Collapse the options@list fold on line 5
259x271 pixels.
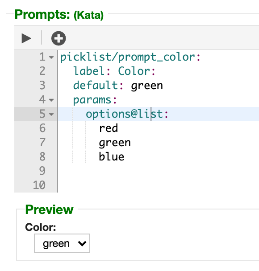pyautogui.click(x=51, y=114)
